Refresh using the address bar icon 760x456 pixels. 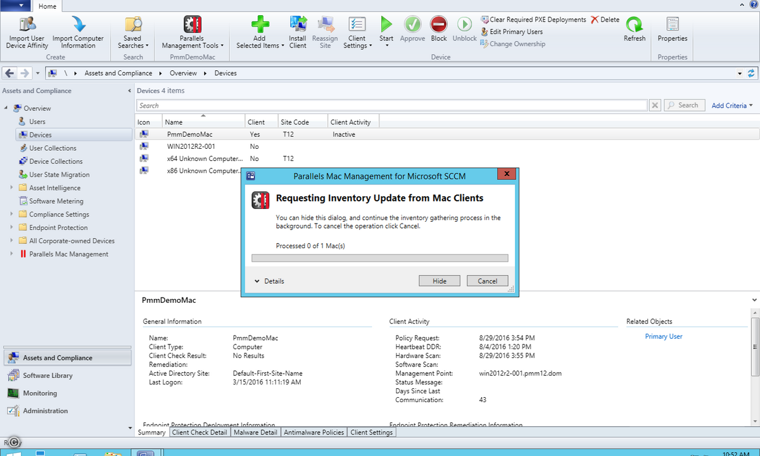(x=752, y=73)
